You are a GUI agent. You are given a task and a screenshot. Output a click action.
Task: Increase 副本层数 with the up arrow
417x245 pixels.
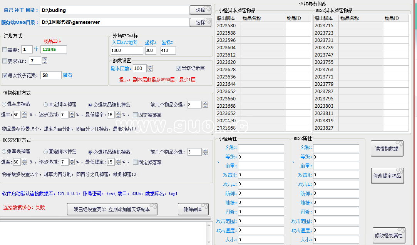point(150,67)
